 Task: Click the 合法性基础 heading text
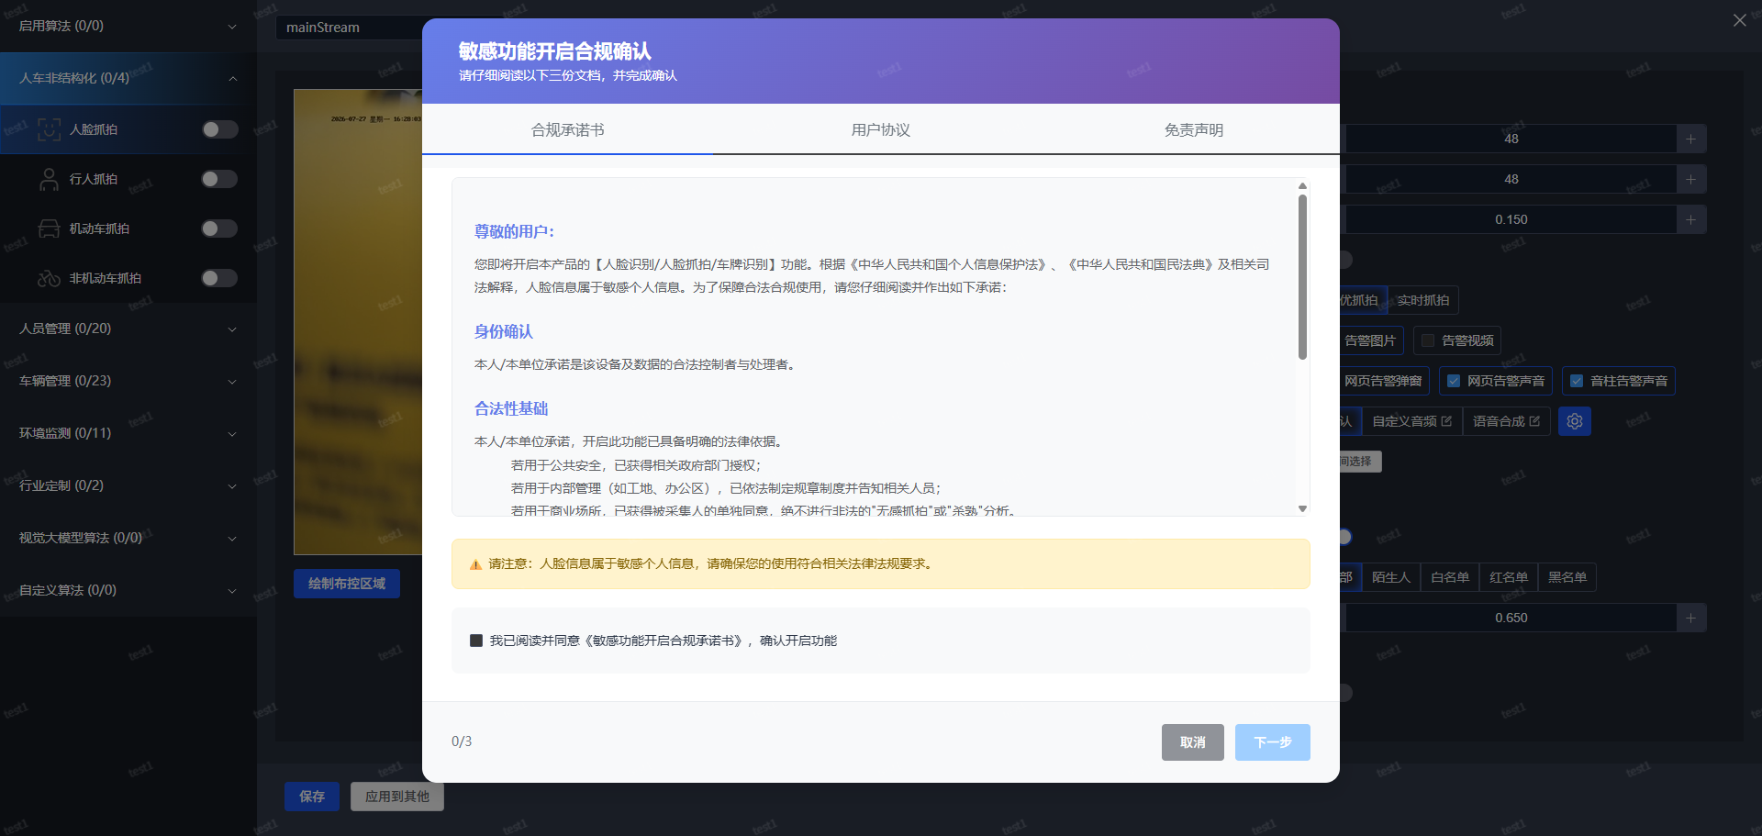(511, 409)
